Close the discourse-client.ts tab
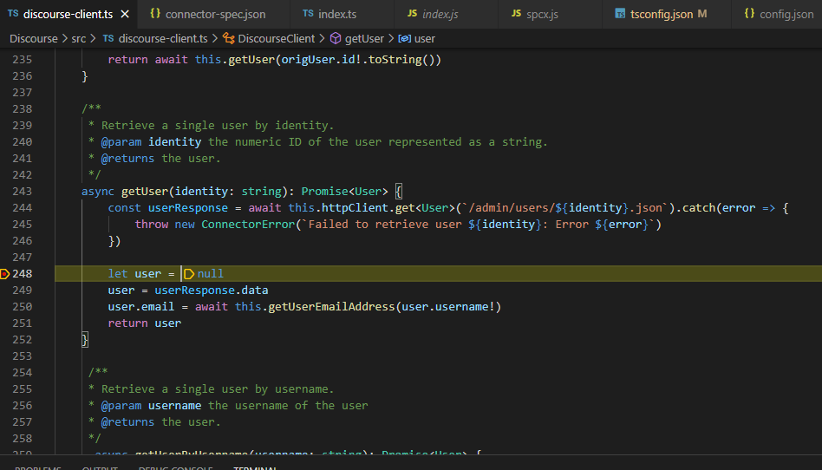This screenshot has height=470, width=822. click(x=125, y=14)
